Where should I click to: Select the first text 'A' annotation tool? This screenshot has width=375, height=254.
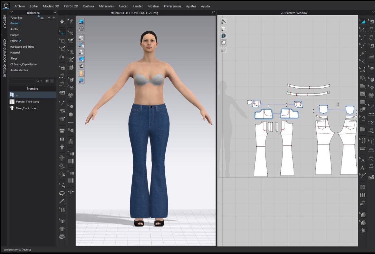(x=363, y=160)
